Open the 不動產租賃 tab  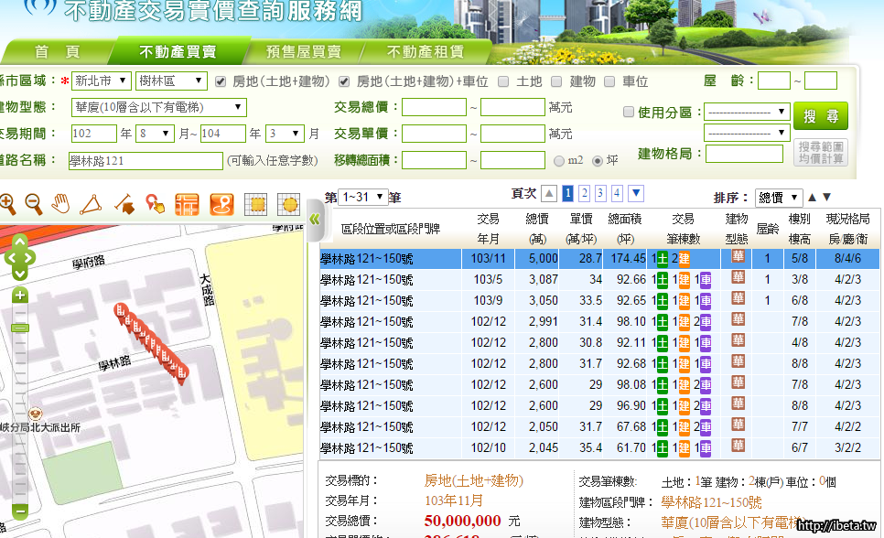[425, 52]
